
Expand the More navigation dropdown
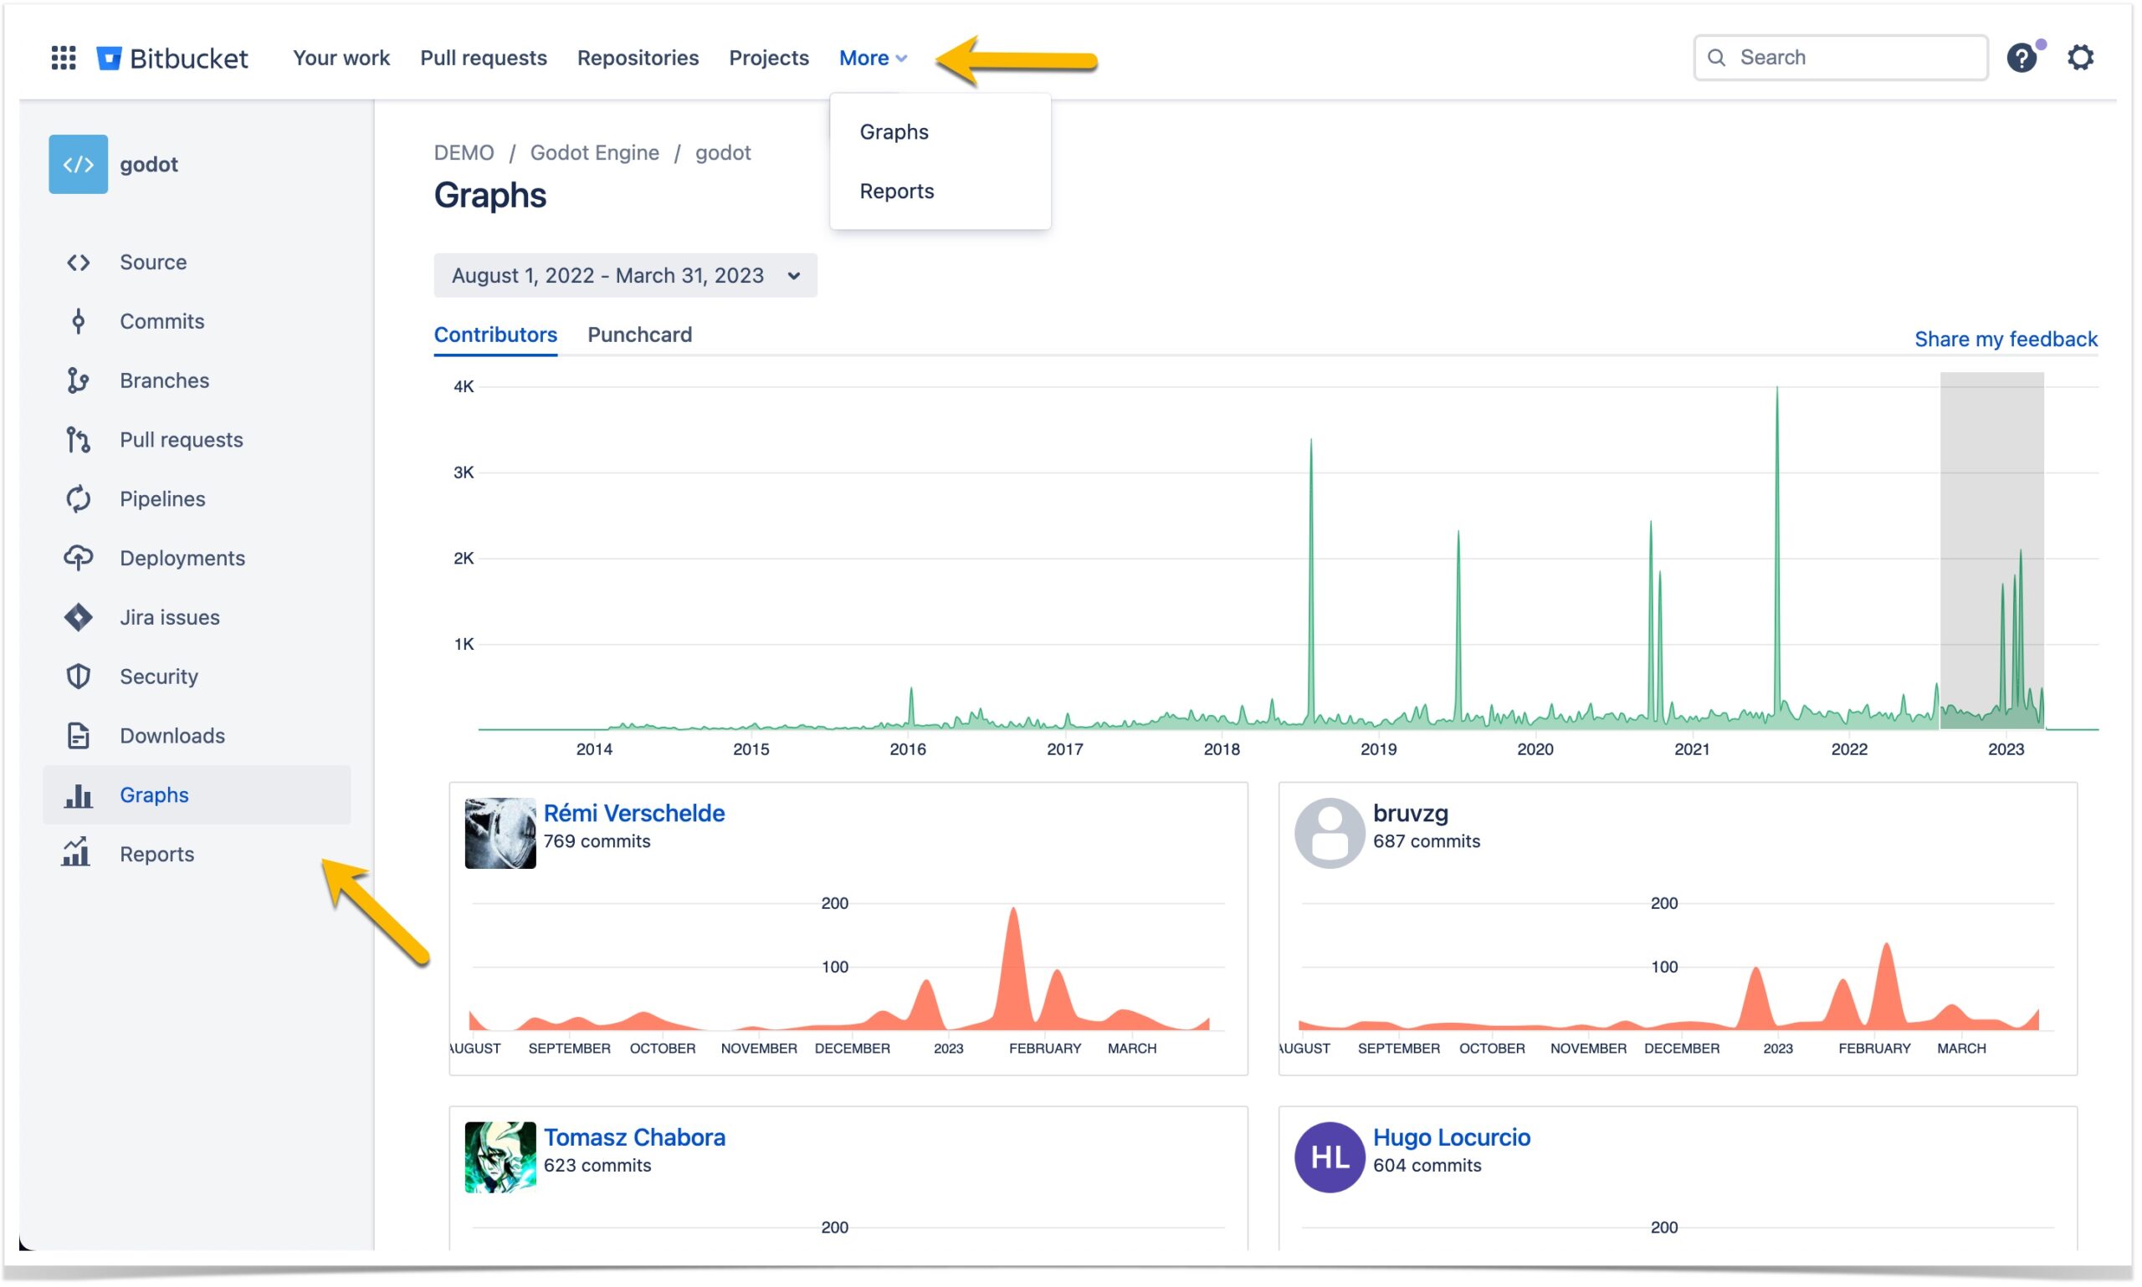click(x=872, y=57)
